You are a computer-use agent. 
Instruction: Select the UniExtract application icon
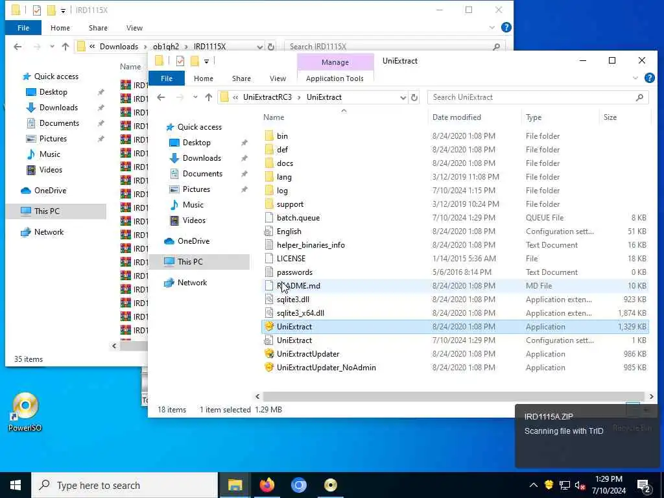[x=269, y=326]
